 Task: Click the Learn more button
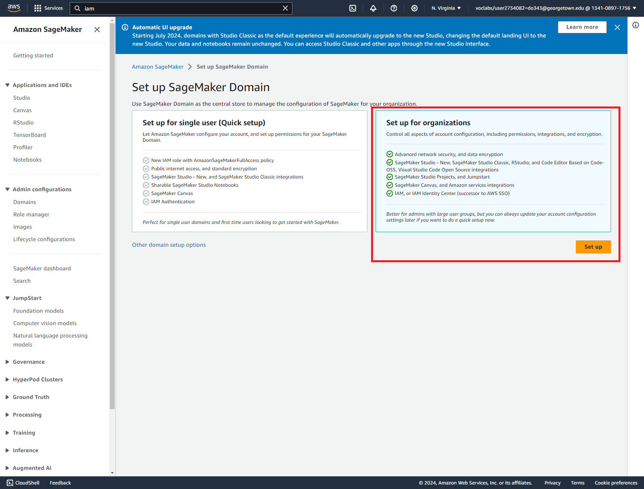tap(582, 27)
